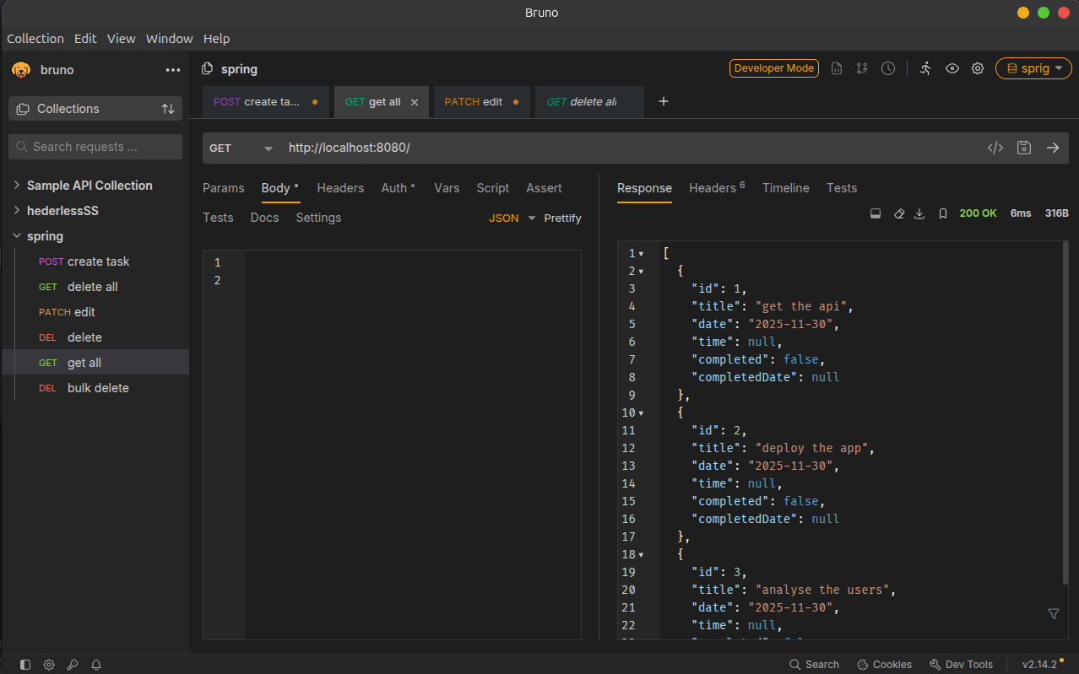
Task: Open Dev Tools in the status bar
Action: (x=961, y=665)
